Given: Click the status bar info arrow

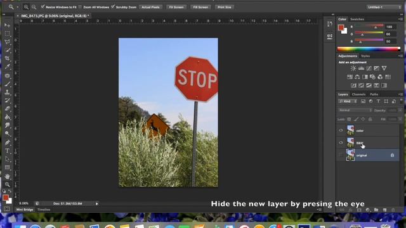Looking at the screenshot, I should [97, 204].
